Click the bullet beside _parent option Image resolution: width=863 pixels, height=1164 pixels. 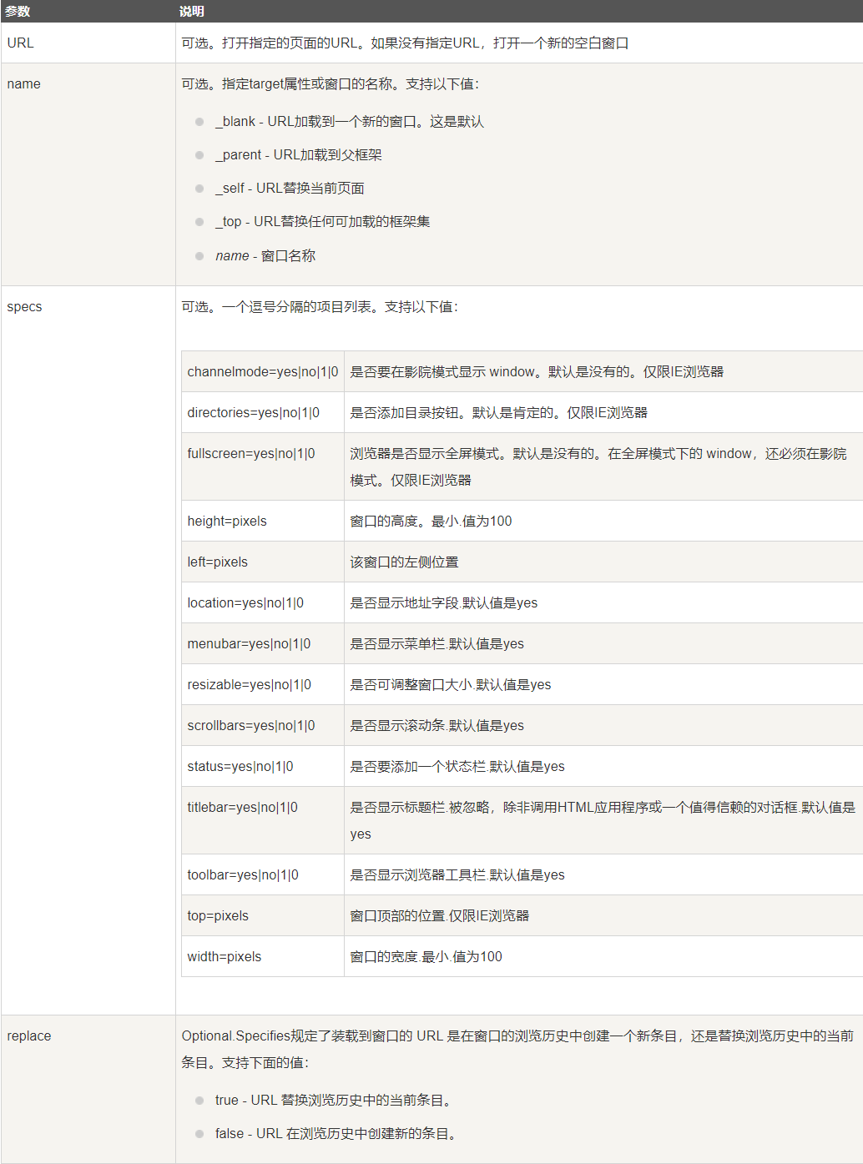[199, 155]
